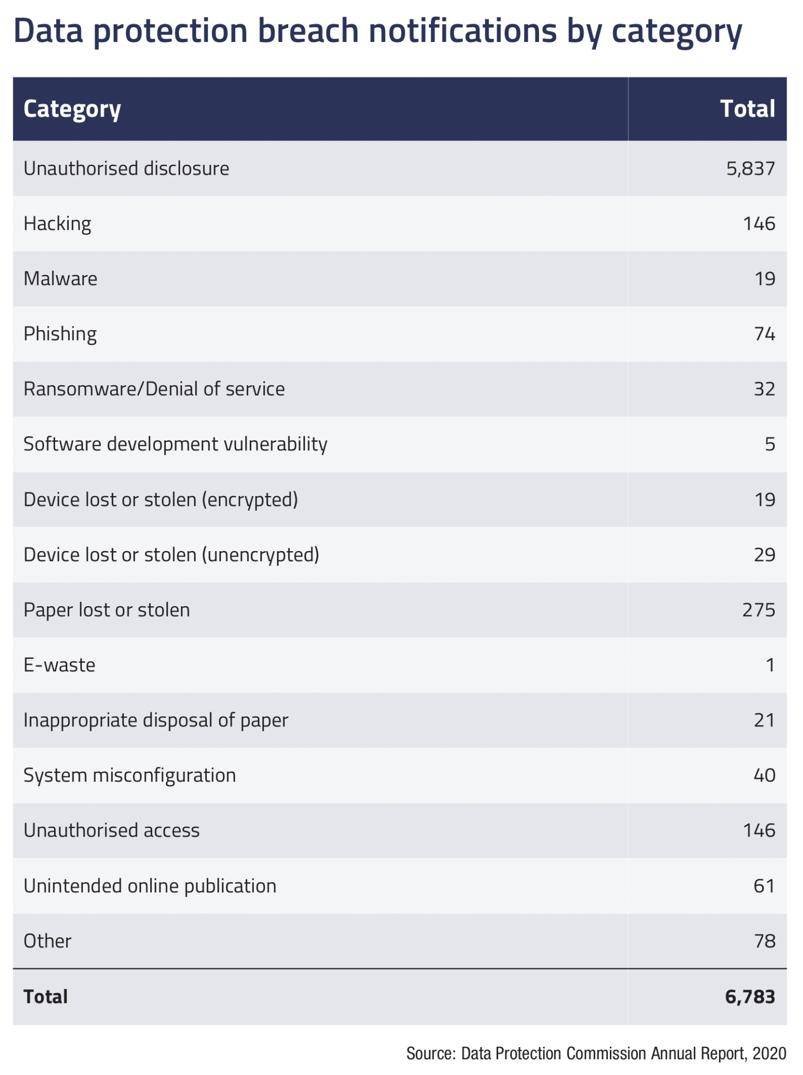The width and height of the screenshot is (803, 1075).
Task: Select Device lost or stolen (unencrypted)
Action: point(171,555)
